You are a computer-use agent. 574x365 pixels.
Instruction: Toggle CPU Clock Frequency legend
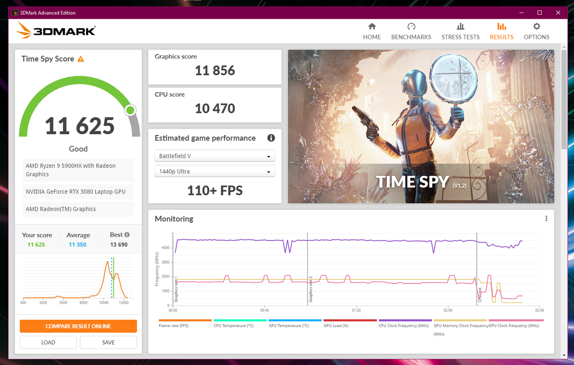click(x=405, y=323)
